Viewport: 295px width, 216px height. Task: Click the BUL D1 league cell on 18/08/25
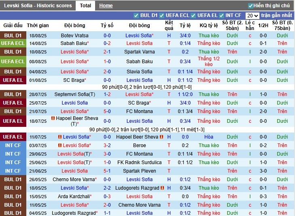coord(13,35)
